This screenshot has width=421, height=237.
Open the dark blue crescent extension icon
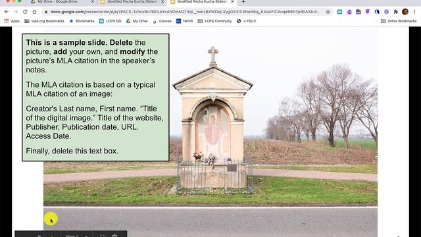coord(377,12)
